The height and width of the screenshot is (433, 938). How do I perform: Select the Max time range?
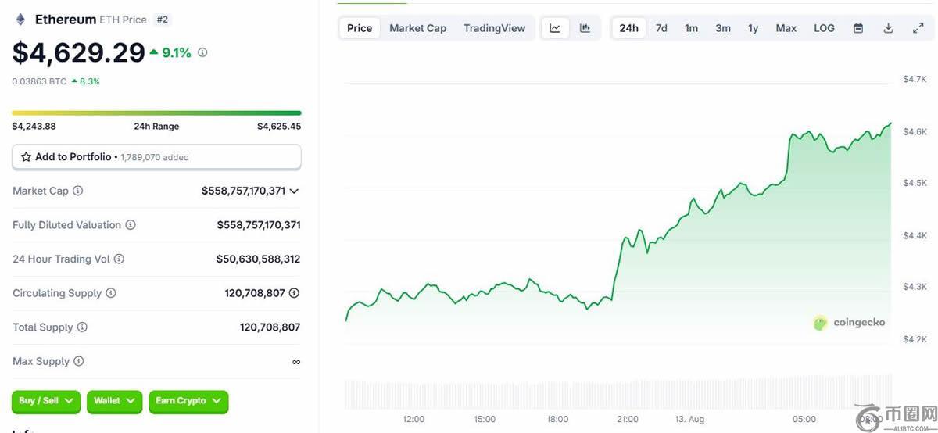(x=786, y=28)
